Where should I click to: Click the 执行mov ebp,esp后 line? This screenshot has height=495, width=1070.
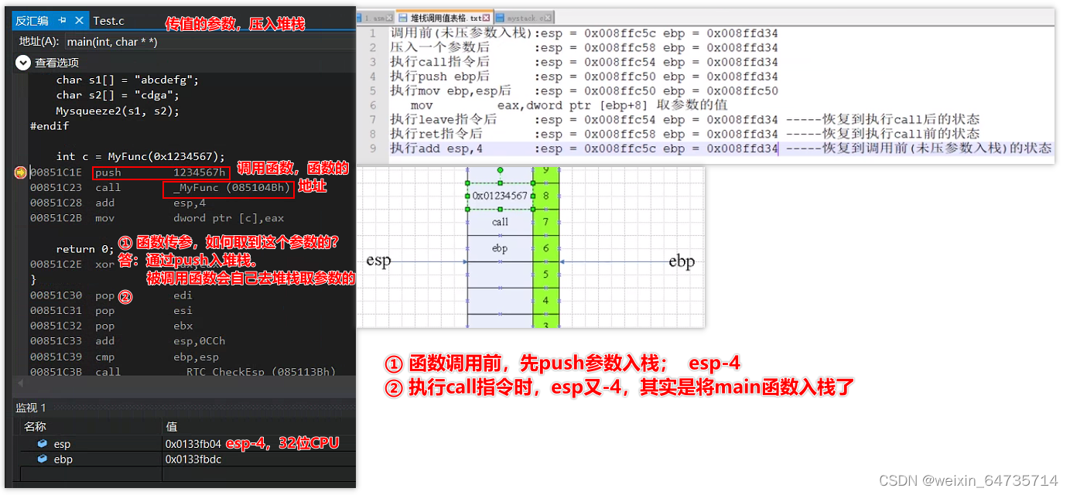[584, 91]
